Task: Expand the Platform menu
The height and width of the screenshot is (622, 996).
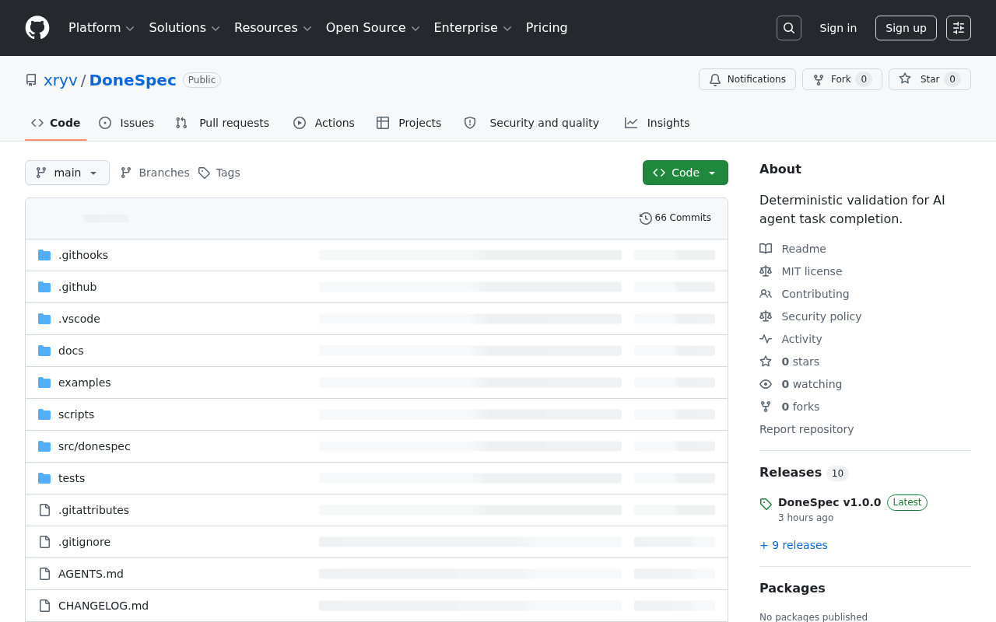Action: 101,28
